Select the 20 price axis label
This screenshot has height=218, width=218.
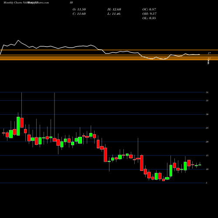tap(207, 142)
